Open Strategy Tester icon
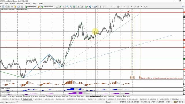Image resolution: width=185 pixels, height=104 pixels. click(22, 7)
